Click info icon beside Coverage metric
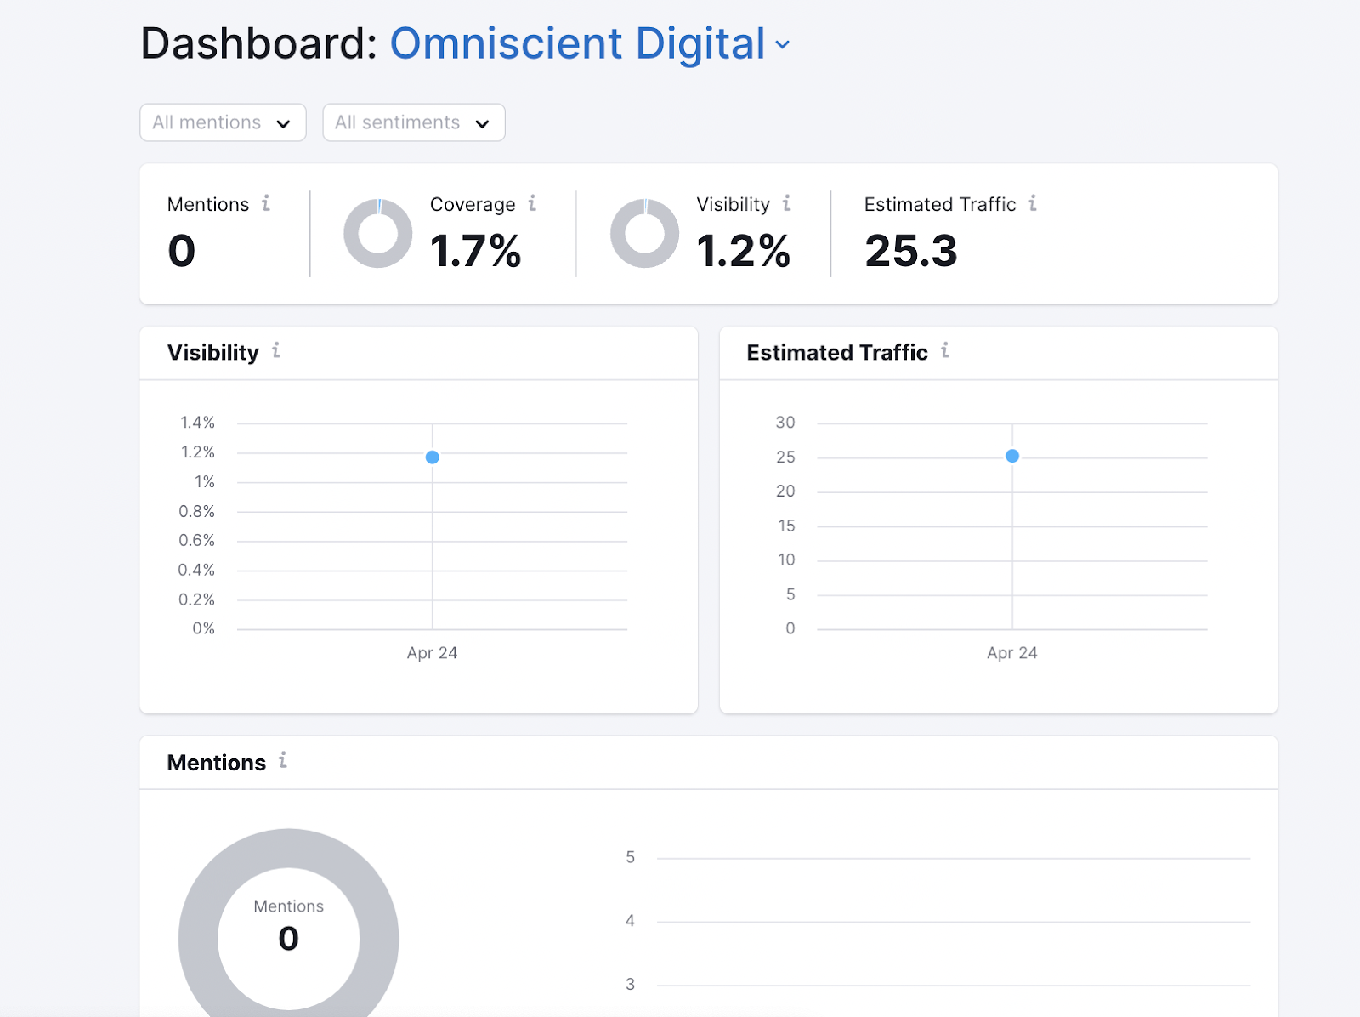The image size is (1360, 1017). click(x=532, y=203)
